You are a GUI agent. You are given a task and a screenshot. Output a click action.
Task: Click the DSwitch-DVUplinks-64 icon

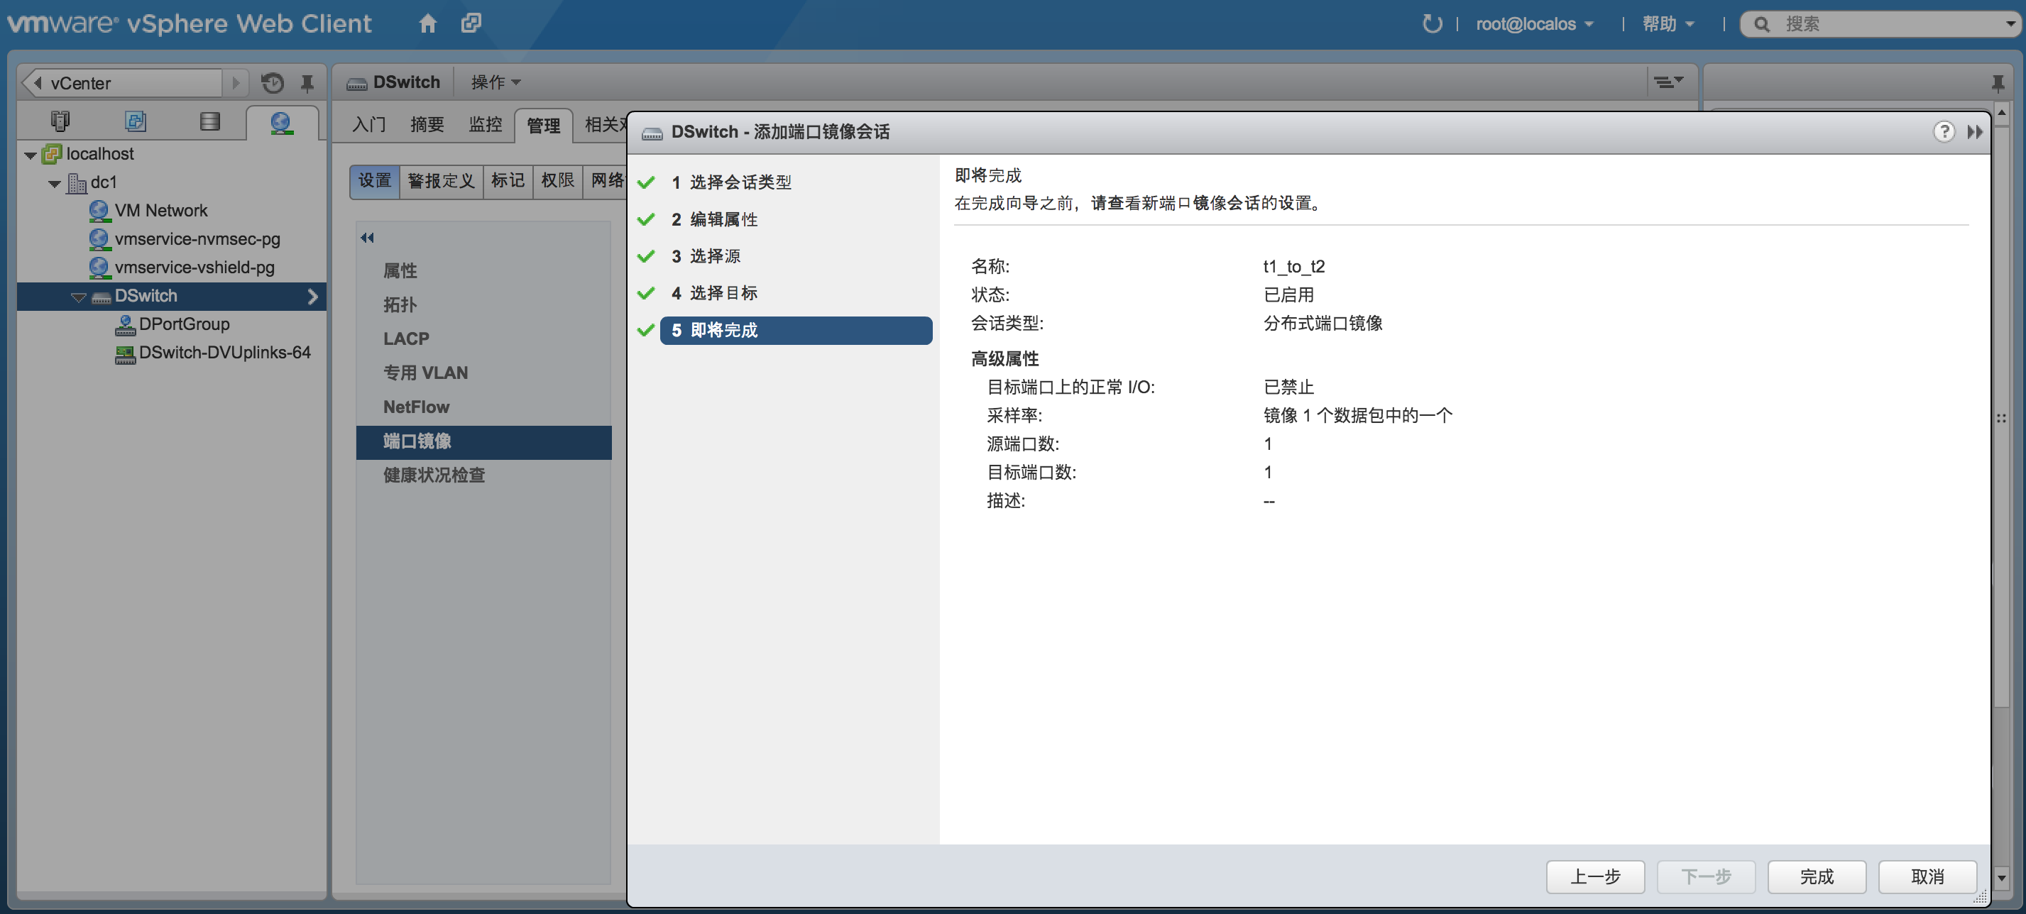(x=125, y=353)
